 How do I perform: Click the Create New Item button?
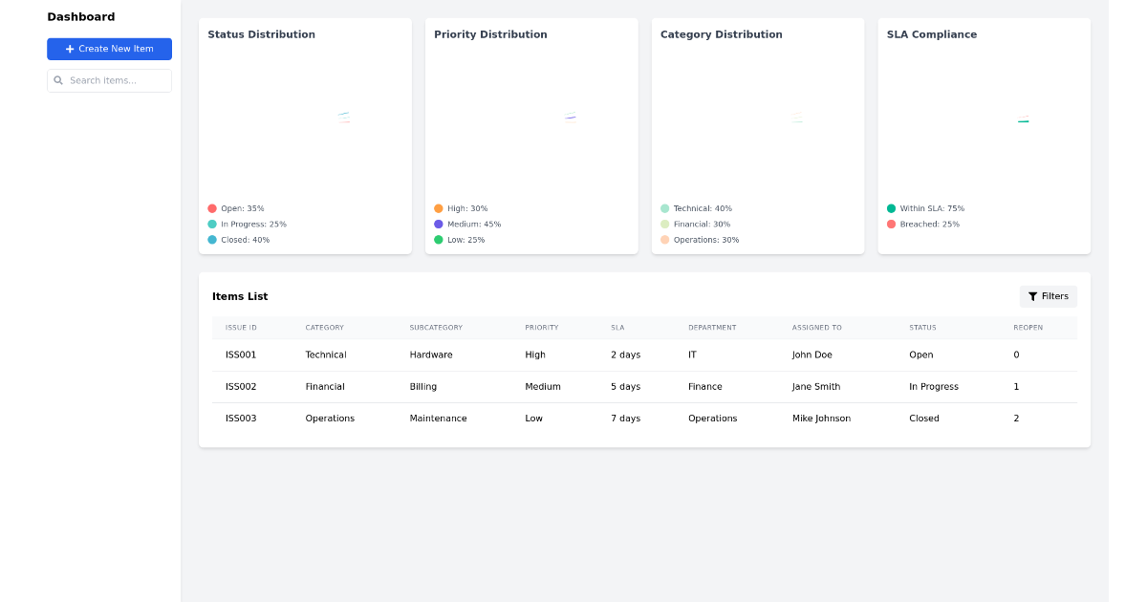pyautogui.click(x=109, y=49)
